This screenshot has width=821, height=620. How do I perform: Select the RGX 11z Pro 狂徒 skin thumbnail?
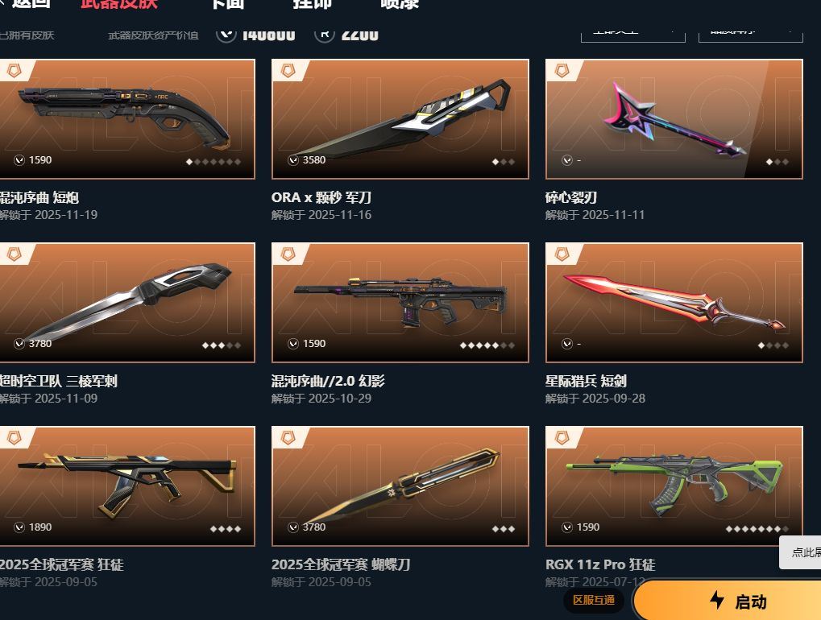(x=674, y=486)
